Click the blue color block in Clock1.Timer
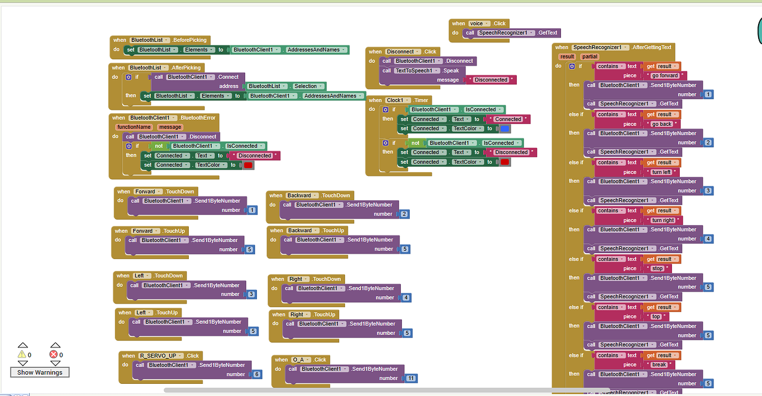Viewport: 762px width, 396px height. coord(505,129)
